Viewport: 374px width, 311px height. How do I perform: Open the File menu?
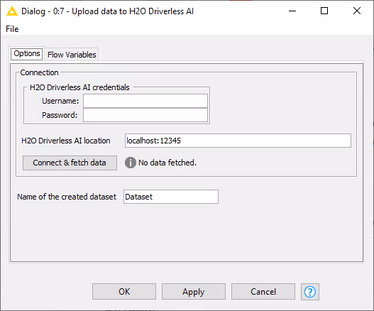pos(12,29)
